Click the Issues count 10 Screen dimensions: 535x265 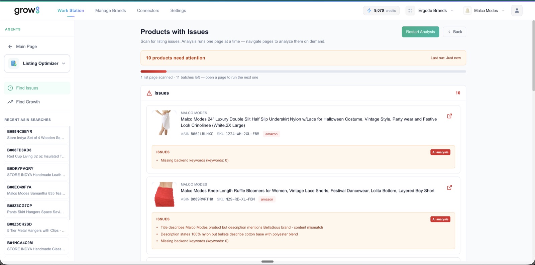(458, 93)
